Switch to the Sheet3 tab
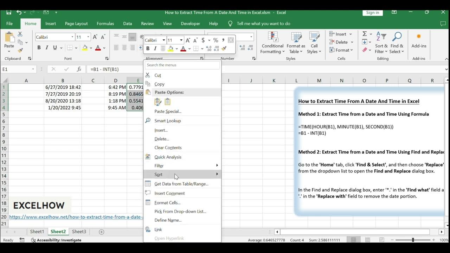 tap(79, 232)
